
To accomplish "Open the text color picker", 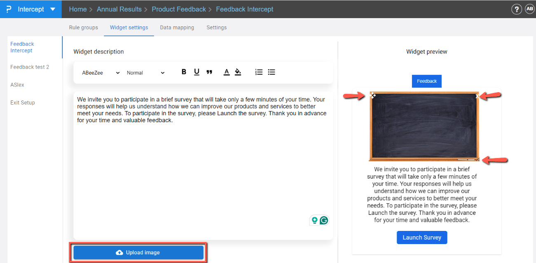I will click(x=226, y=72).
